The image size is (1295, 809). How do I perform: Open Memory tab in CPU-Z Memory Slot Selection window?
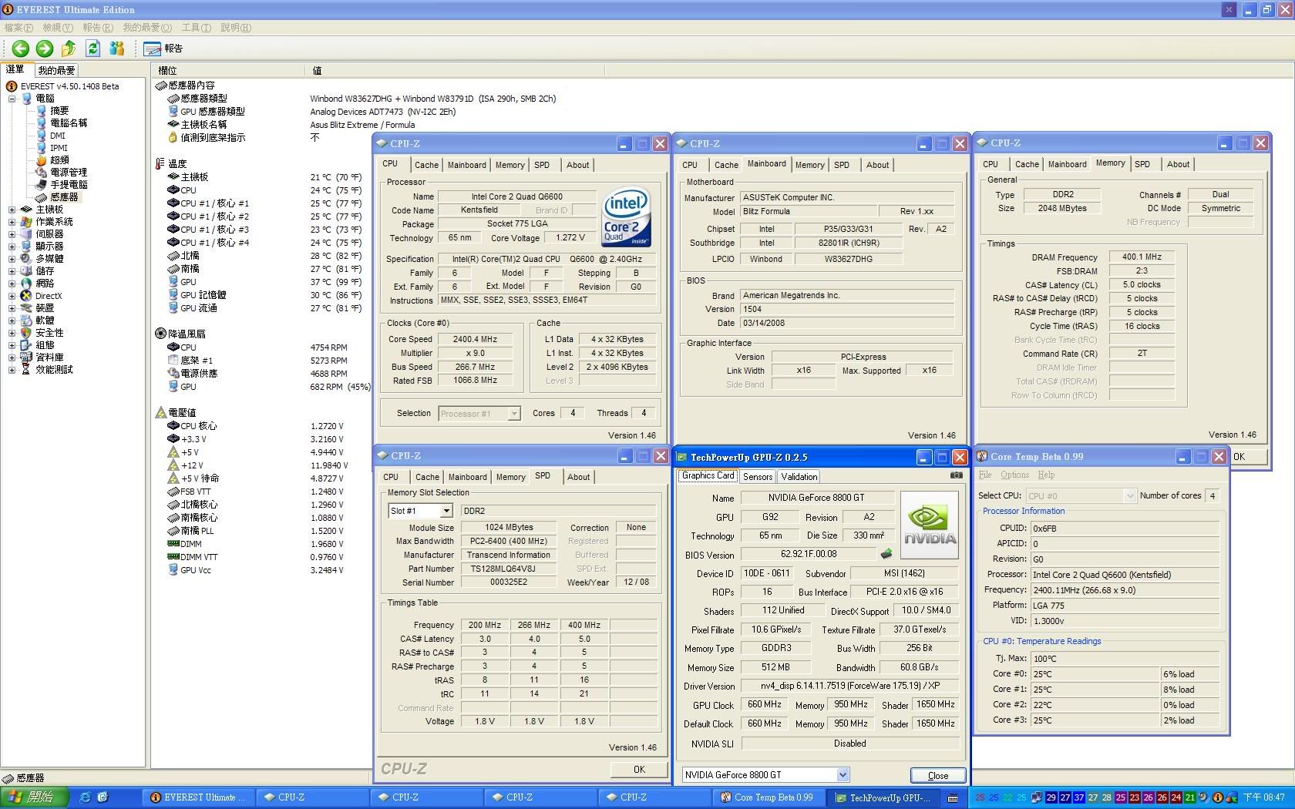pyautogui.click(x=510, y=477)
